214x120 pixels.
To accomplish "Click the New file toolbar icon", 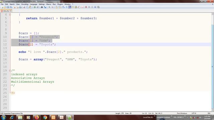I will coord(2,7).
